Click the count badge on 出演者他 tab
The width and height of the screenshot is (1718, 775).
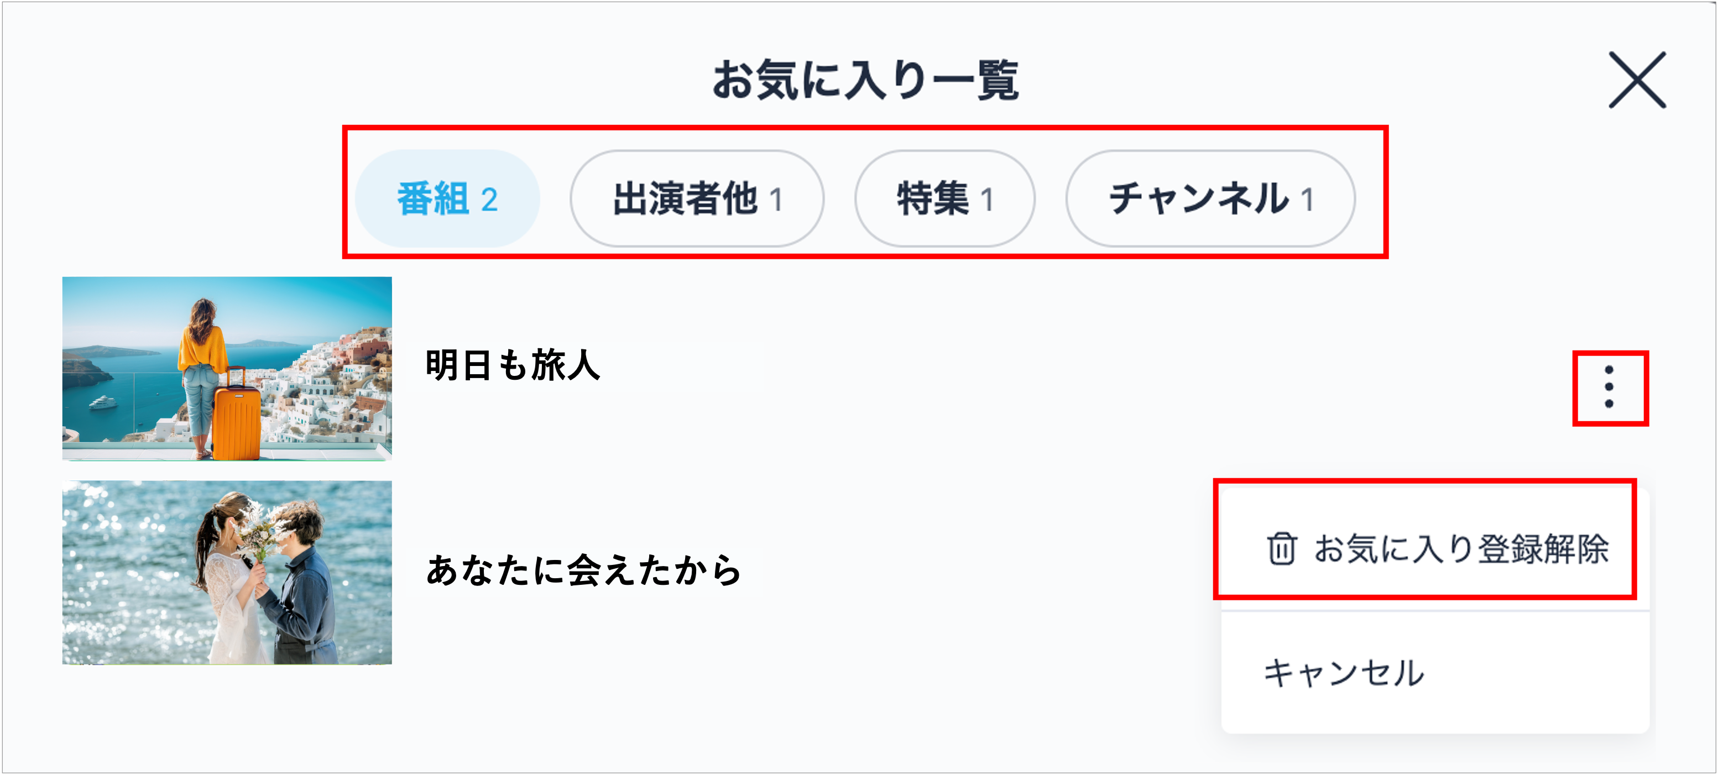(x=776, y=200)
